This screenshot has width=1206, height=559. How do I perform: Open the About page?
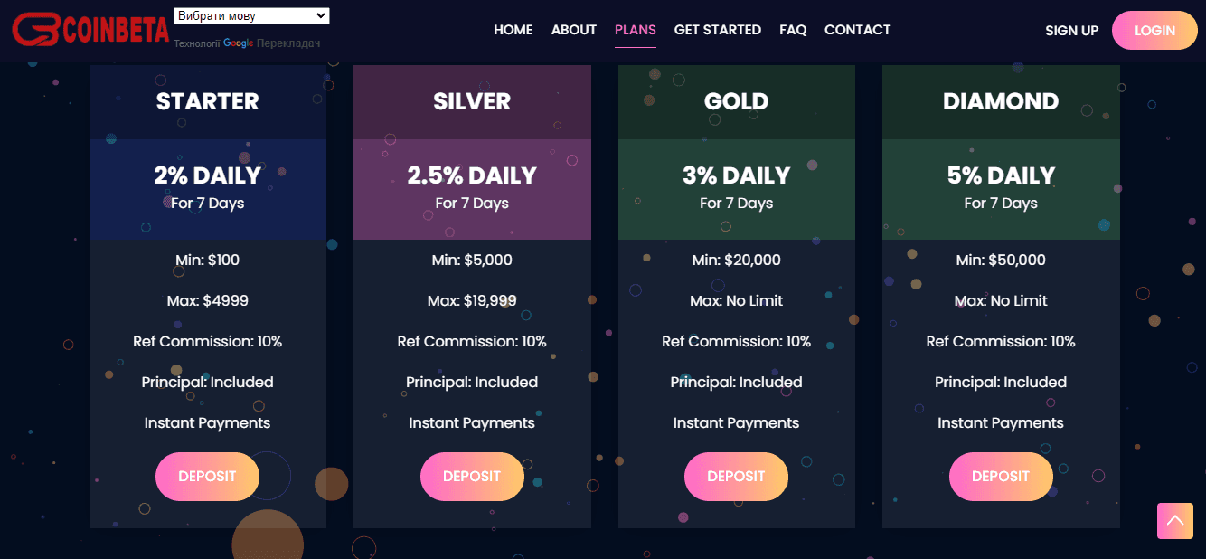tap(574, 30)
